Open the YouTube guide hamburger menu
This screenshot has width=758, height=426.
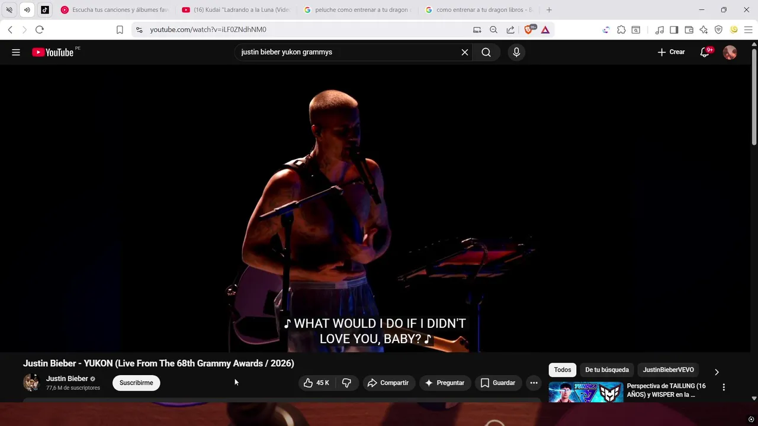pos(16,52)
